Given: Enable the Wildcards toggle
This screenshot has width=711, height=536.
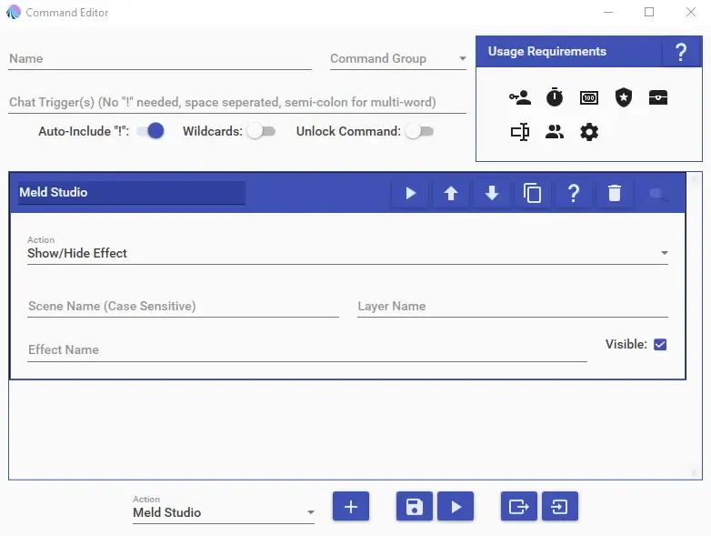Looking at the screenshot, I should 260,131.
